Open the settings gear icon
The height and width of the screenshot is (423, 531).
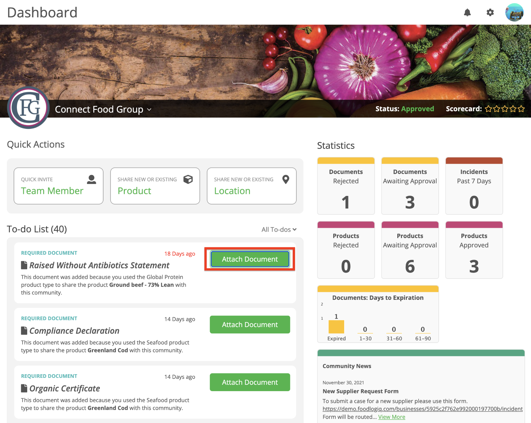coord(490,13)
